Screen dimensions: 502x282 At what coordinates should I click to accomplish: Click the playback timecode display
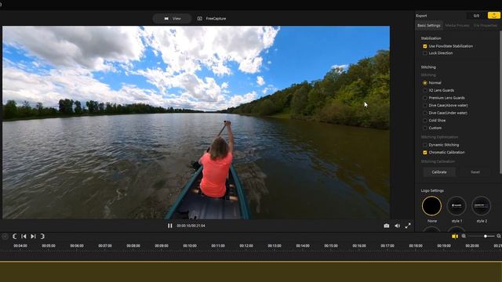pos(191,226)
